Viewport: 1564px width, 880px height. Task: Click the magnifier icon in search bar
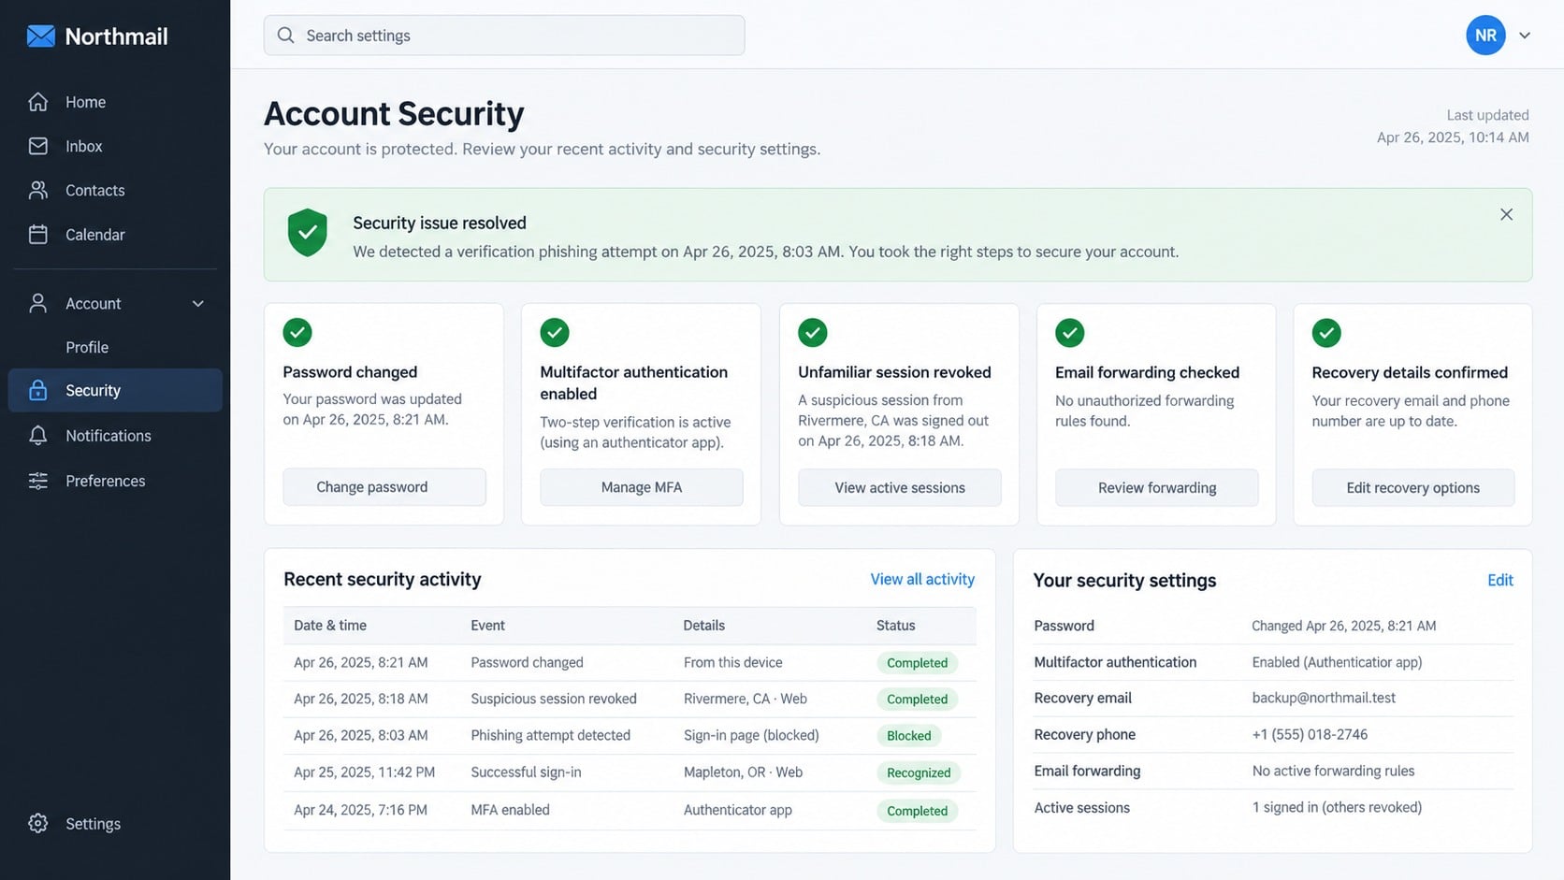pos(286,36)
